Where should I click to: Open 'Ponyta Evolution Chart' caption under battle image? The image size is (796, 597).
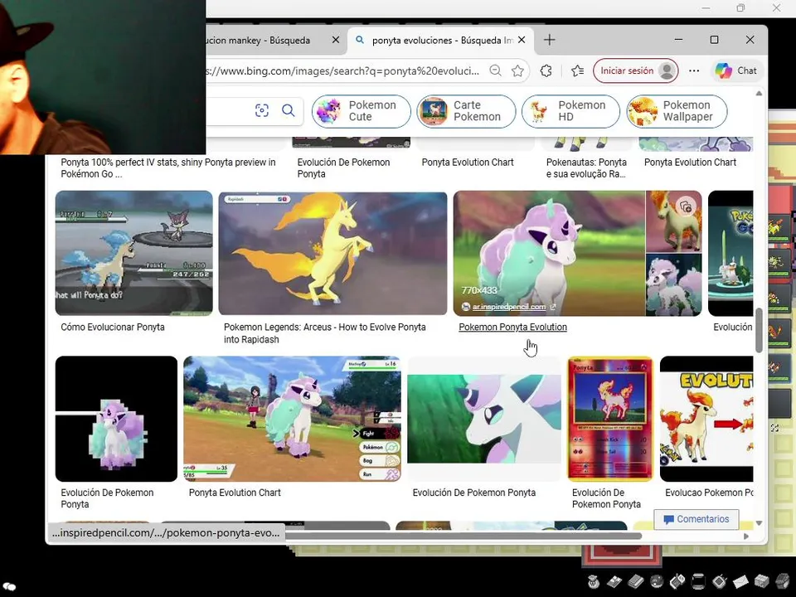click(235, 493)
